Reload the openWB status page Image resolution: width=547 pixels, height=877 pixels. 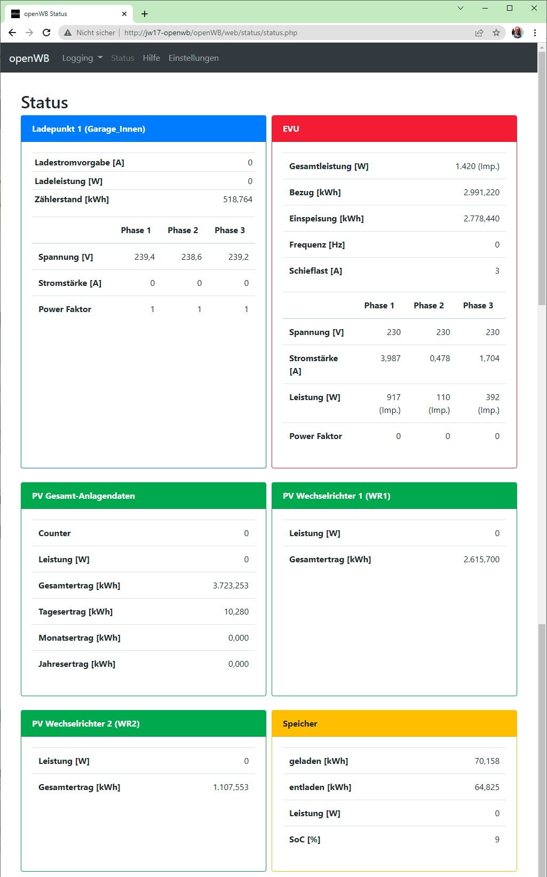pyautogui.click(x=46, y=33)
